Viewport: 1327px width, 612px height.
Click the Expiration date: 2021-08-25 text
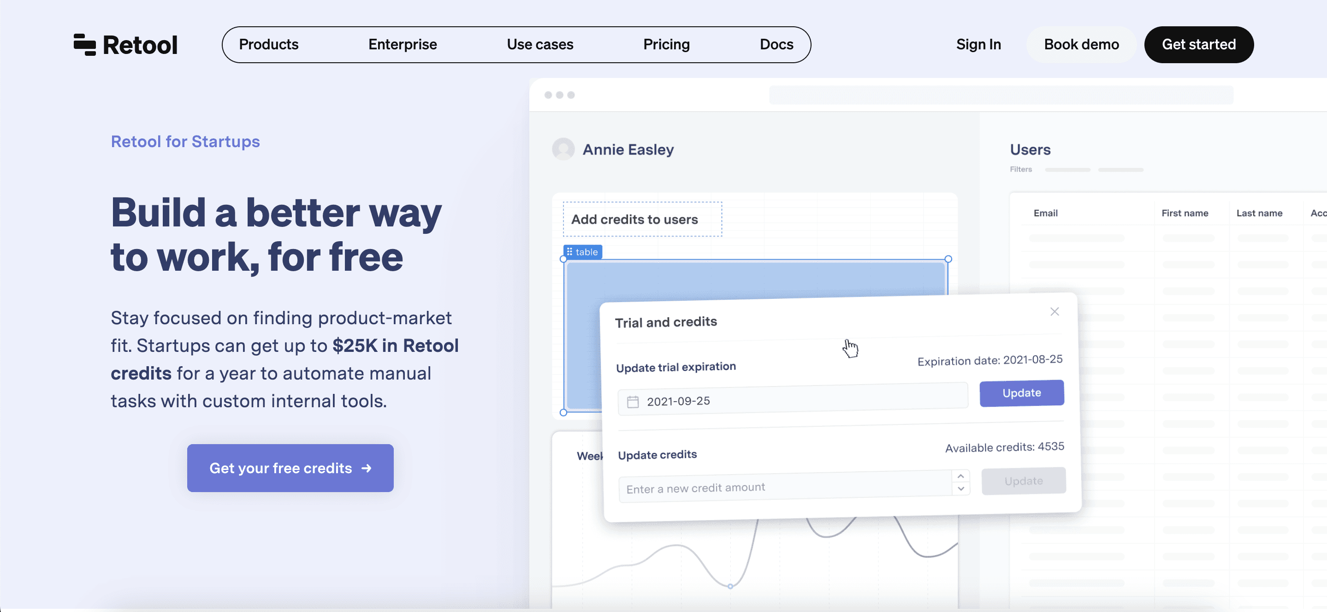click(989, 360)
